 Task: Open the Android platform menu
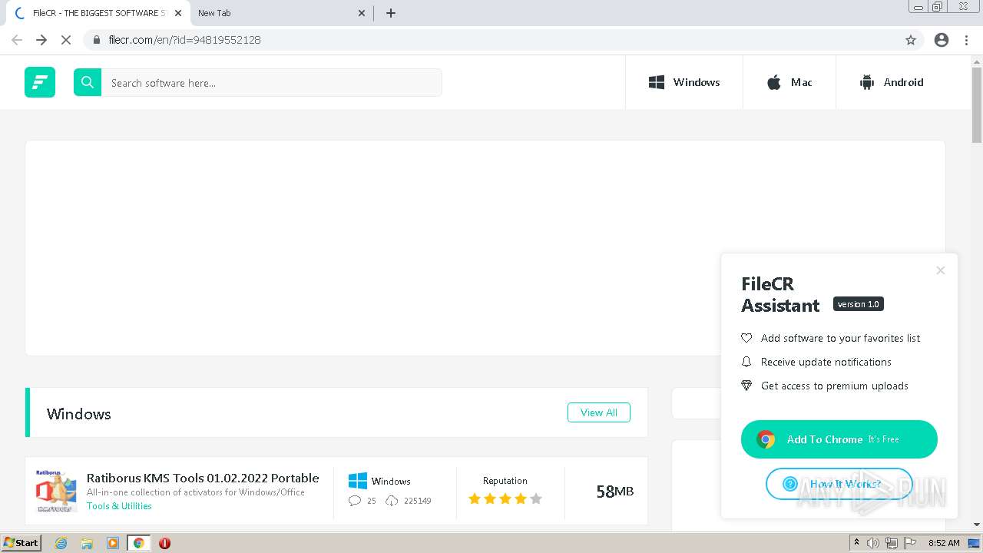click(x=892, y=82)
